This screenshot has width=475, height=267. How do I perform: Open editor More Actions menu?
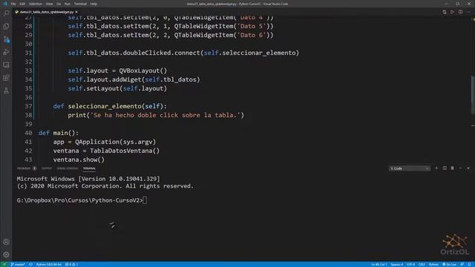[468, 12]
